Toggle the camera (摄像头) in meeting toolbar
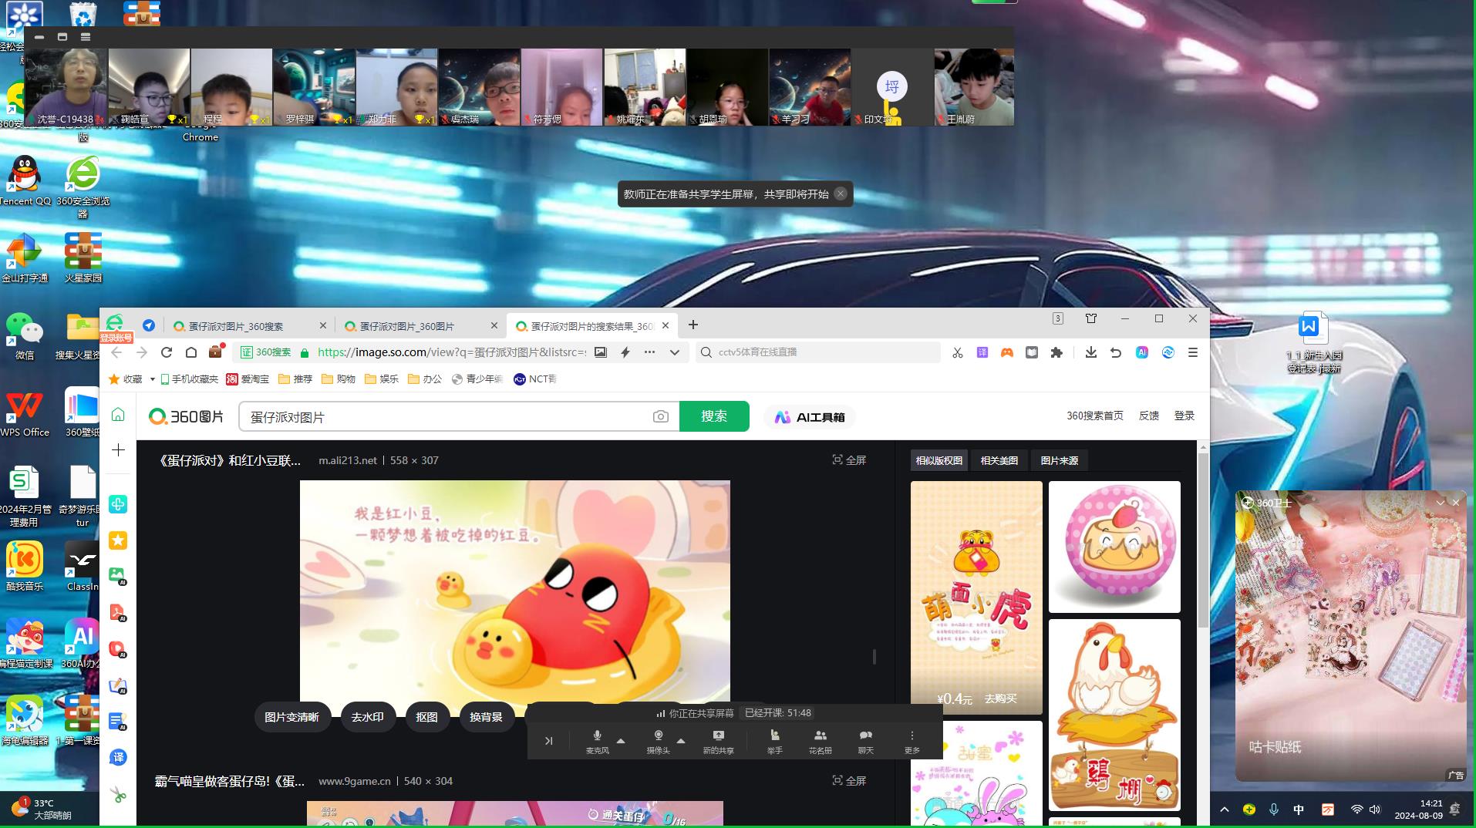The width and height of the screenshot is (1476, 828). click(659, 741)
